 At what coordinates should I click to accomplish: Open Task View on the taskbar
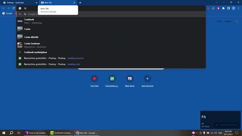click(x=19, y=133)
